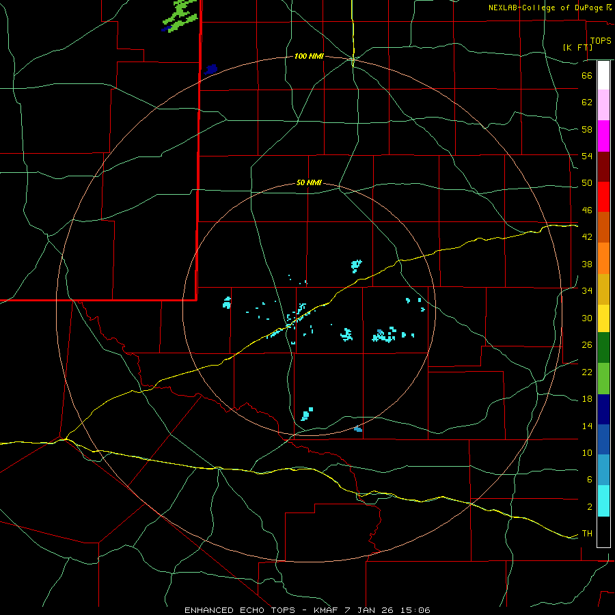Click the medium blue swatch between 10 and 14

[603, 439]
